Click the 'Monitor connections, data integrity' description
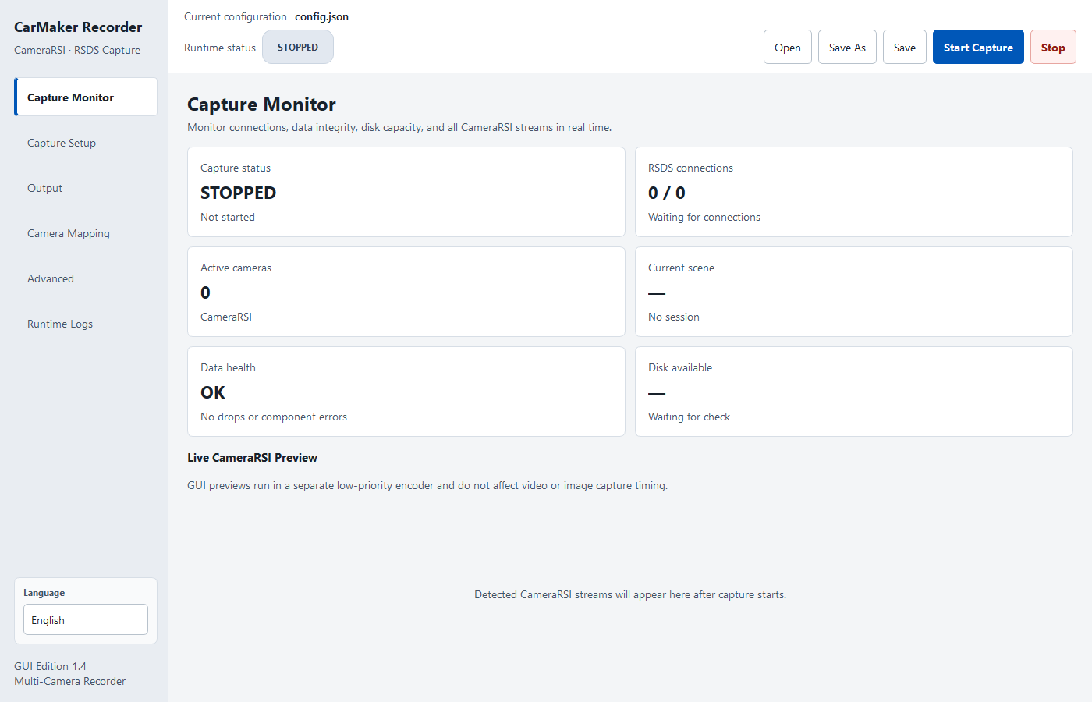Image resolution: width=1092 pixels, height=702 pixels. click(399, 127)
